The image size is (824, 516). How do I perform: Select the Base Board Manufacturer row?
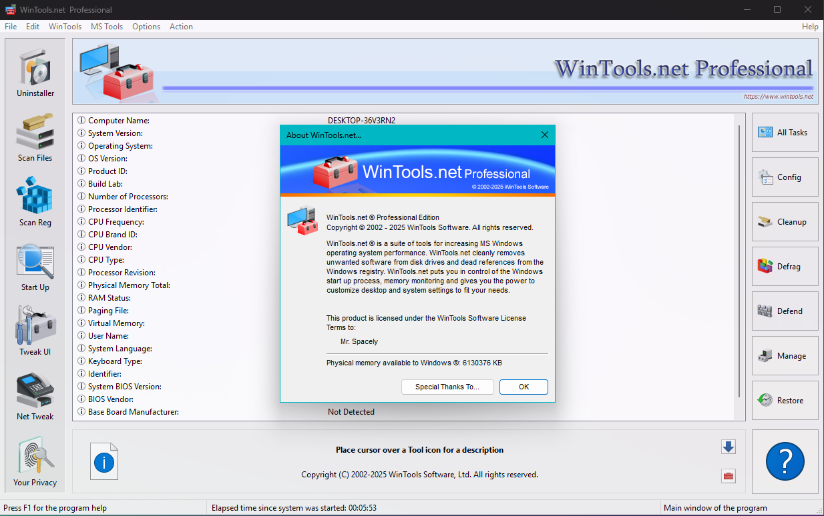(404, 412)
